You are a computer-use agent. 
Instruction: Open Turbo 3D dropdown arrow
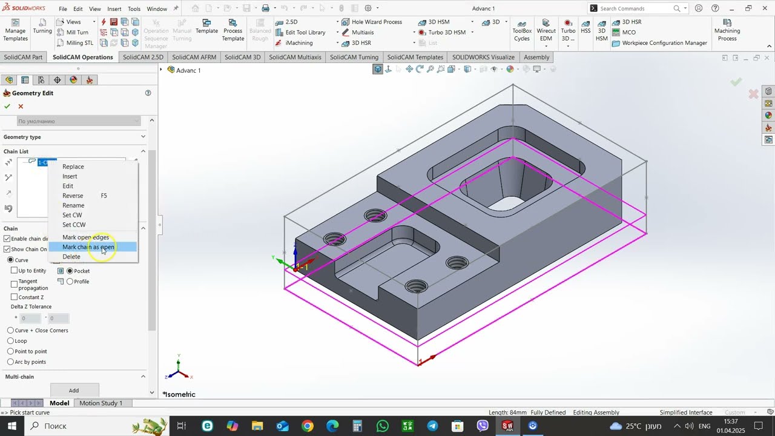(x=568, y=48)
